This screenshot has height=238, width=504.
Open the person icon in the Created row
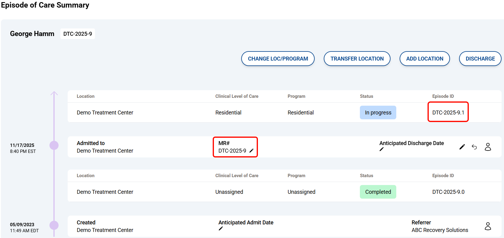[488, 226]
